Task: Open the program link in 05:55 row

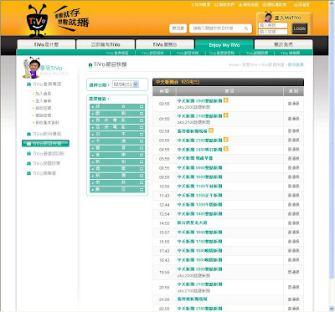Action: pyautogui.click(x=195, y=158)
